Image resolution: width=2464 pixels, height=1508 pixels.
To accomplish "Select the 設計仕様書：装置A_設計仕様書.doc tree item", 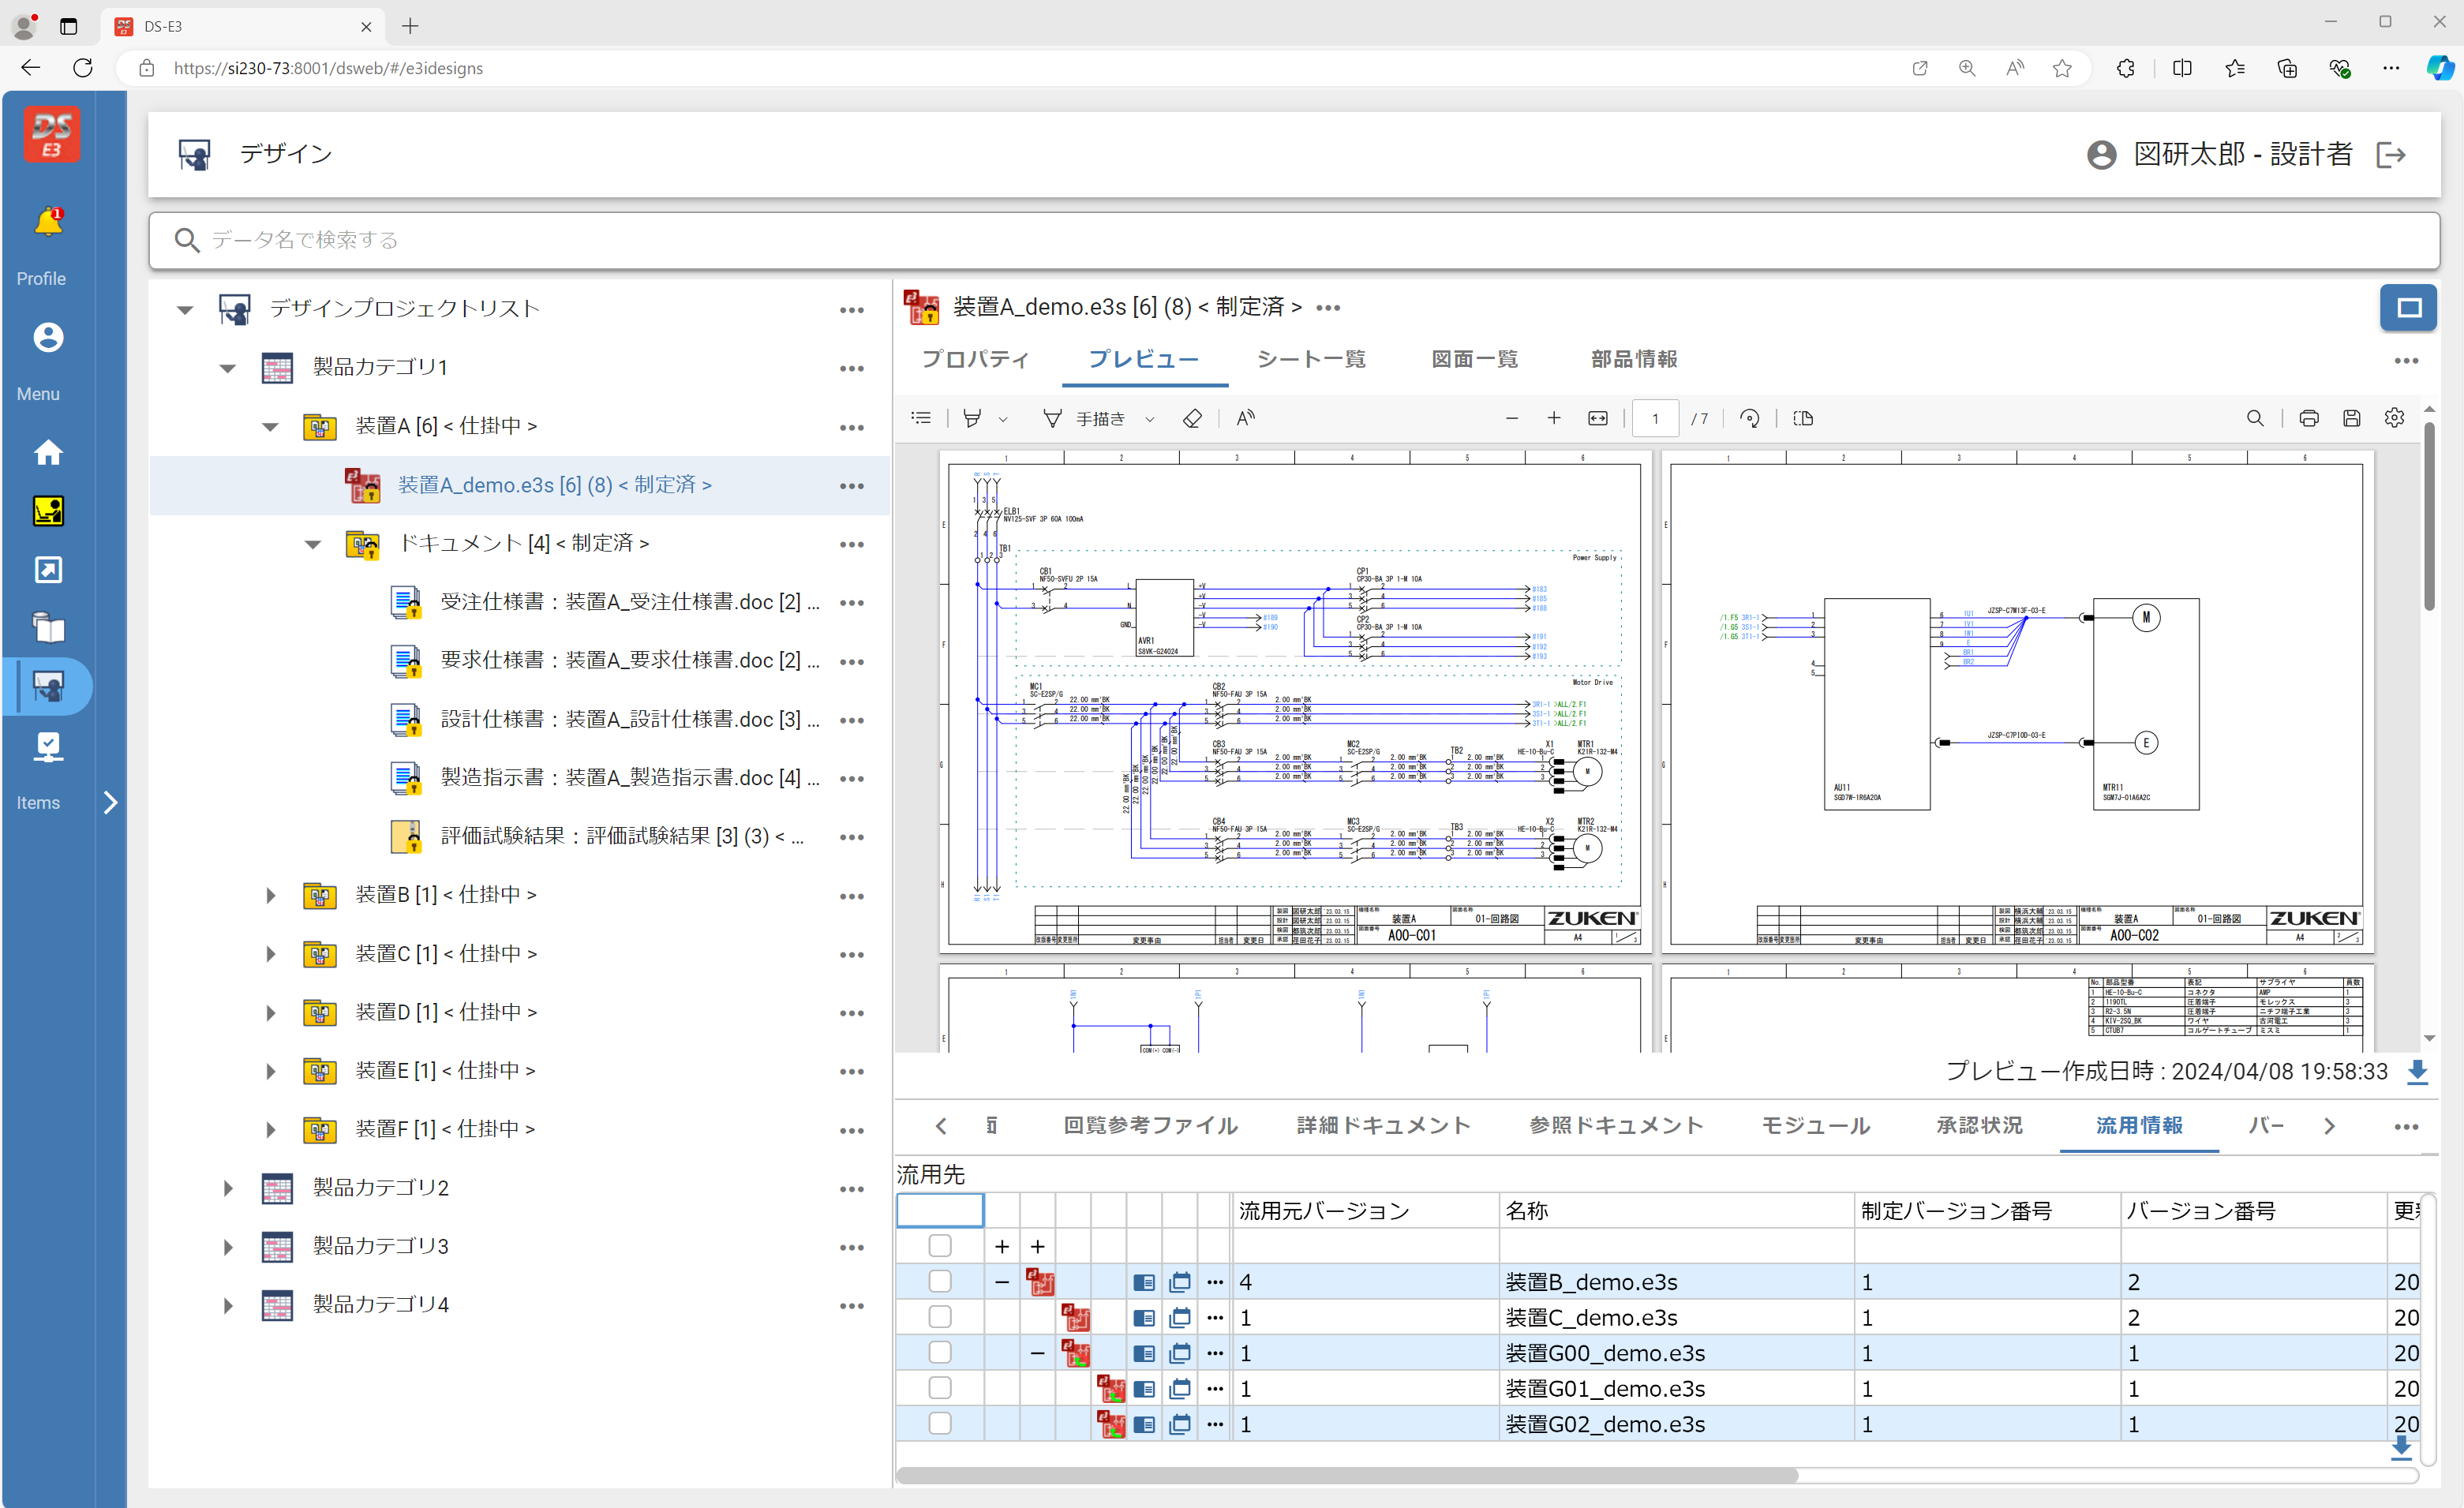I will point(629,720).
